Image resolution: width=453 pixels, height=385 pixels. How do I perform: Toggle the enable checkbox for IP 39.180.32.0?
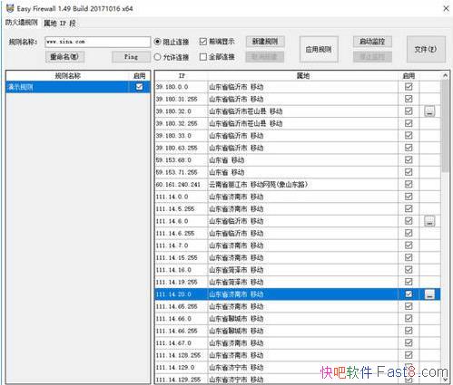coord(409,111)
